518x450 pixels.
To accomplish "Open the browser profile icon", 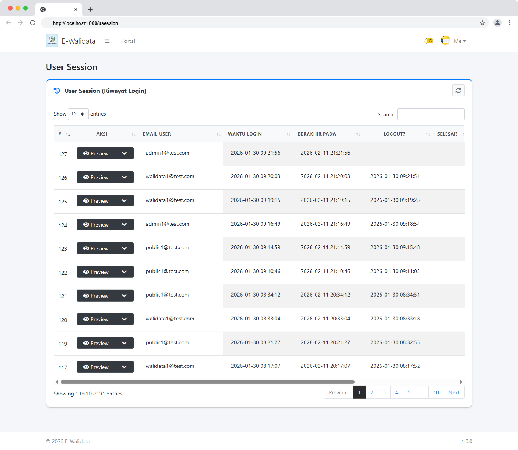I will pos(497,23).
